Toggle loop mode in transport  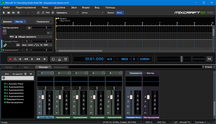tap(53, 59)
